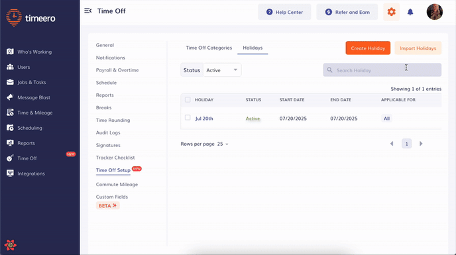Image resolution: width=456 pixels, height=255 pixels.
Task: Open General settings menu item
Action: [x=105, y=45]
